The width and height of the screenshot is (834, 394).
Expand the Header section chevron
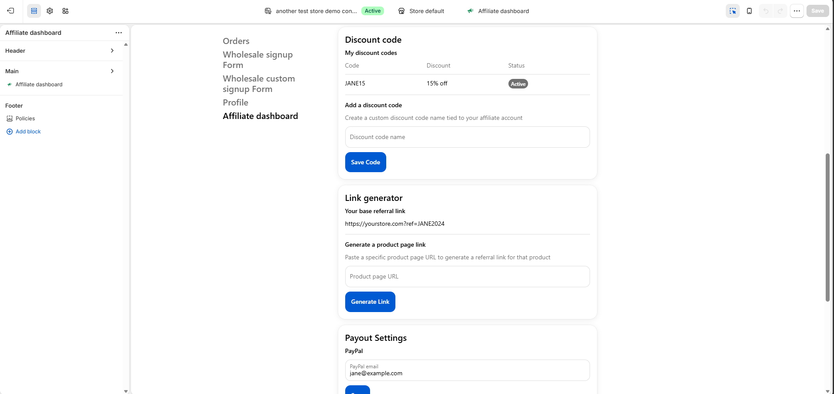[112, 51]
